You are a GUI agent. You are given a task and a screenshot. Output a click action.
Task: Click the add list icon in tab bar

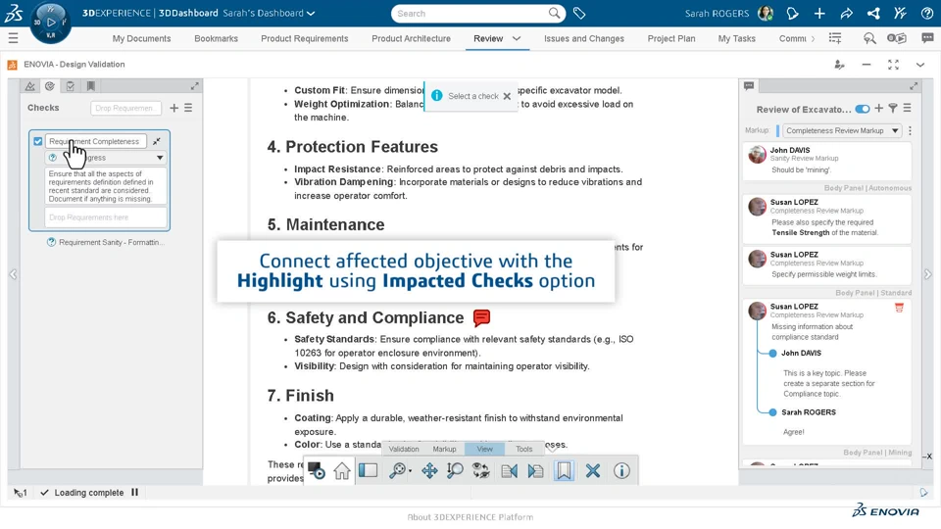835,38
